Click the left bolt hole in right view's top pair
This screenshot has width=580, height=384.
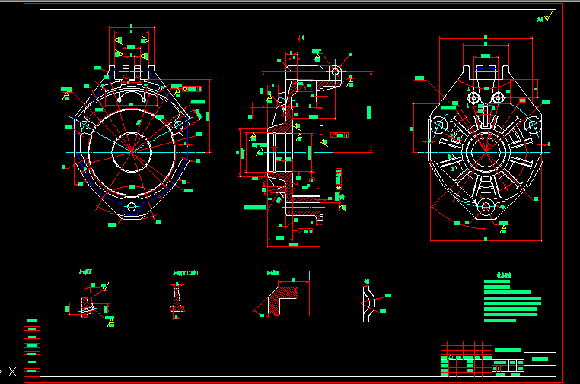click(x=473, y=97)
